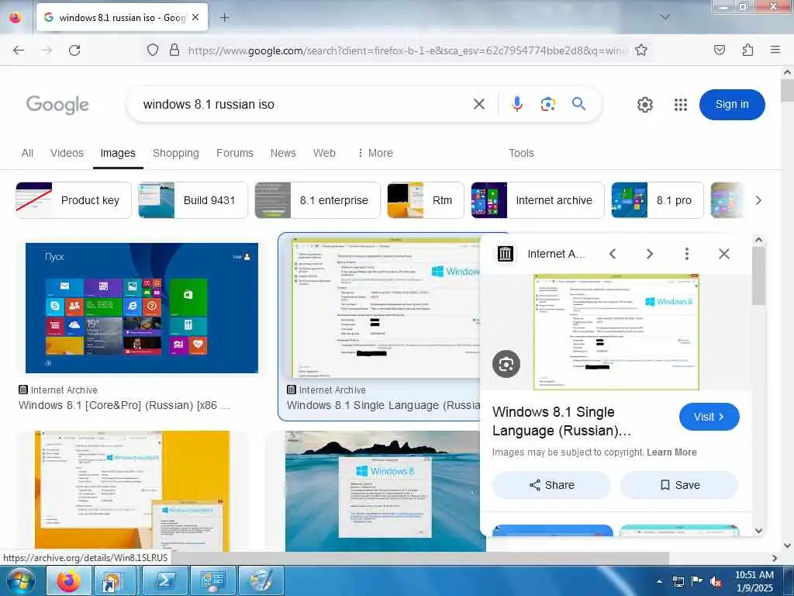Open the Windows 8 about dialog thumbnail
The height and width of the screenshot is (596, 794).
385,490
